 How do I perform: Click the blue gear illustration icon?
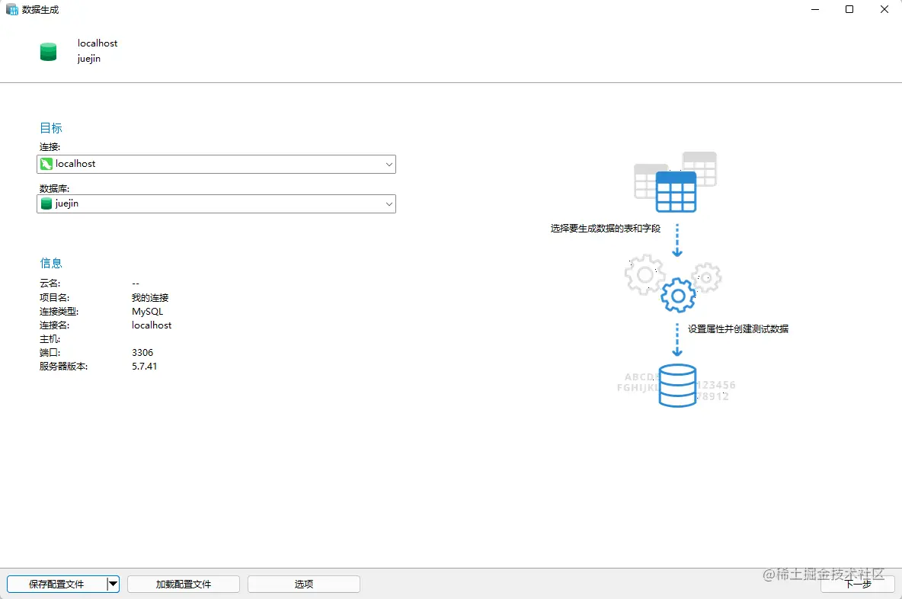click(678, 295)
